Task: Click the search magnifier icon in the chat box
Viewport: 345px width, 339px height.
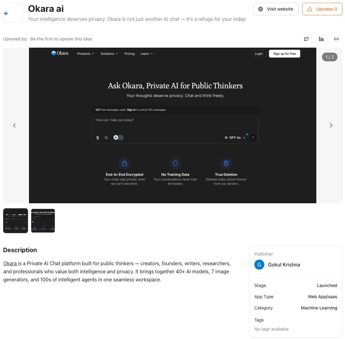Action: pyautogui.click(x=106, y=138)
